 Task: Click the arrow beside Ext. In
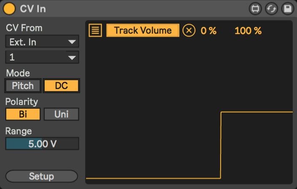click(72, 42)
